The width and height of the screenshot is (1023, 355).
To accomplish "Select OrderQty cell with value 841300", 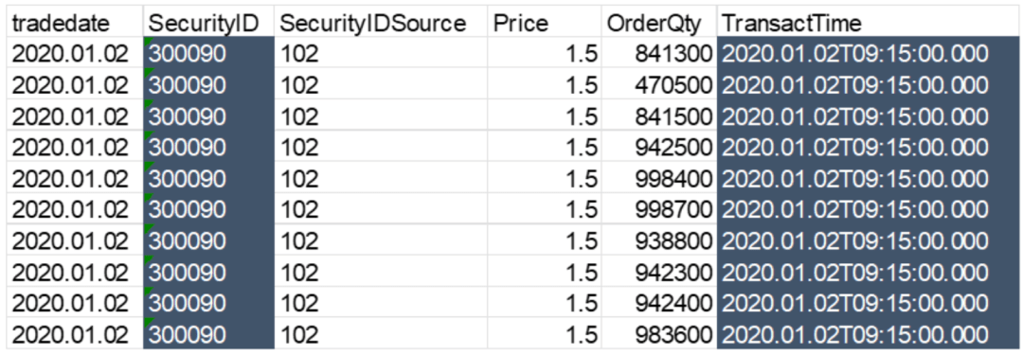I will pyautogui.click(x=659, y=54).
